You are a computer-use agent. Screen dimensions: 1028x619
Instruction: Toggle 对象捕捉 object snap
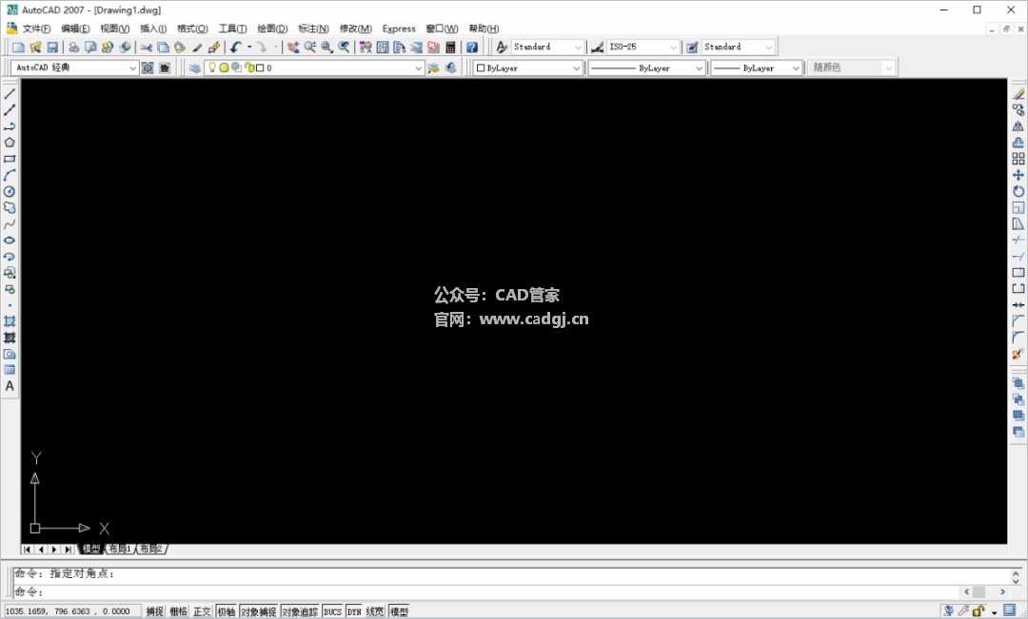tap(259, 611)
